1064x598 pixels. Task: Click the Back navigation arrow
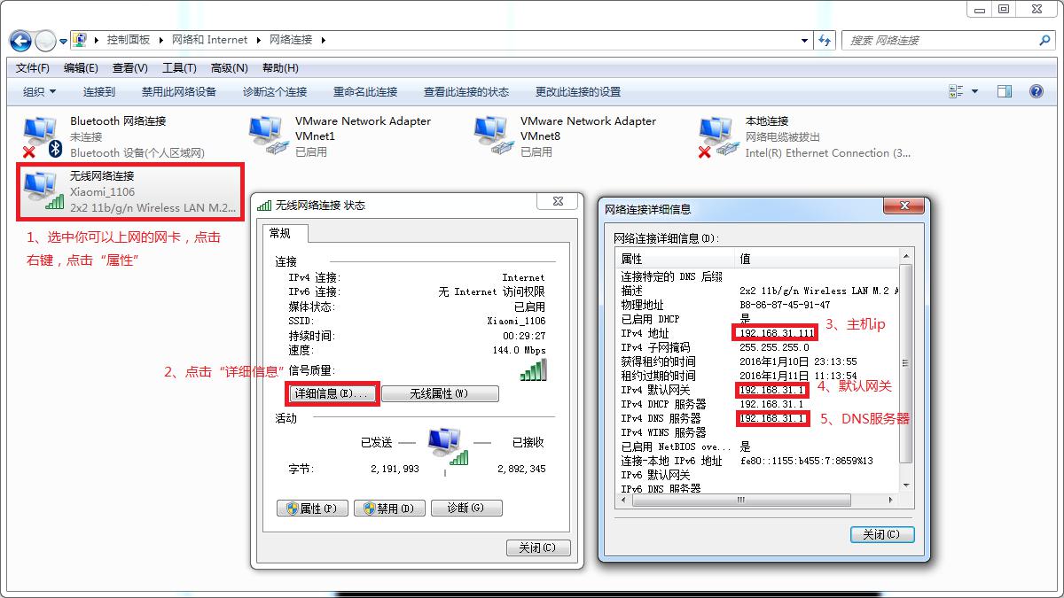pyautogui.click(x=21, y=40)
